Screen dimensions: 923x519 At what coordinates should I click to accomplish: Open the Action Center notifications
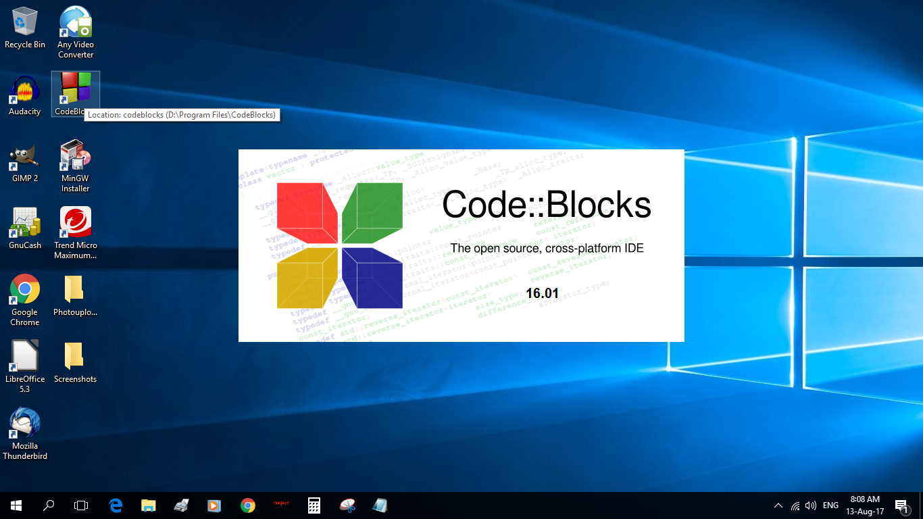pos(901,505)
